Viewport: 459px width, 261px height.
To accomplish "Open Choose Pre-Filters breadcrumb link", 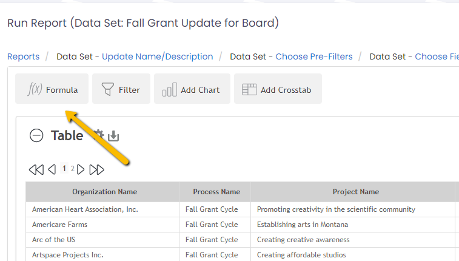I will tap(314, 56).
